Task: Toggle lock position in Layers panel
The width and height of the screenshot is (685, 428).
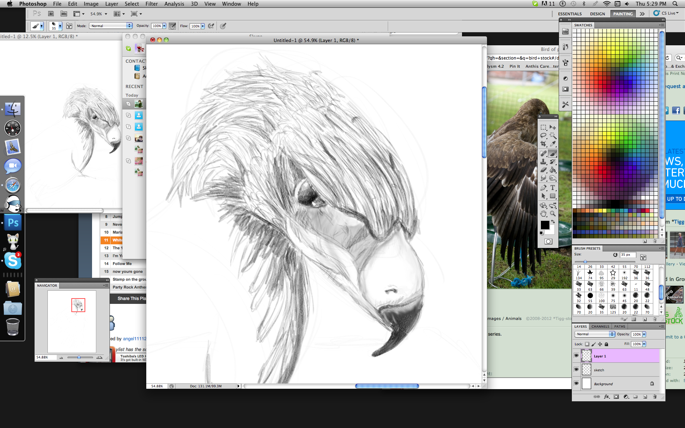Action: (600, 344)
